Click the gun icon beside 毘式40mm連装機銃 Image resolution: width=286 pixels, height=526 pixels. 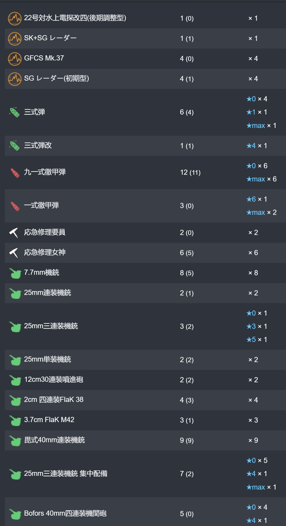pos(15,440)
